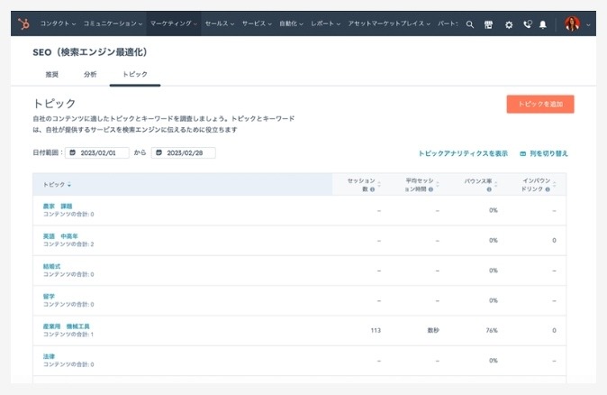
Task: Open the settings gear icon
Action: click(x=509, y=24)
